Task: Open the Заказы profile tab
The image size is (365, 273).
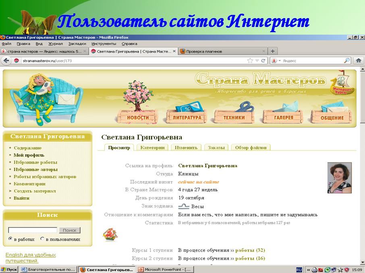Action: coord(216,147)
